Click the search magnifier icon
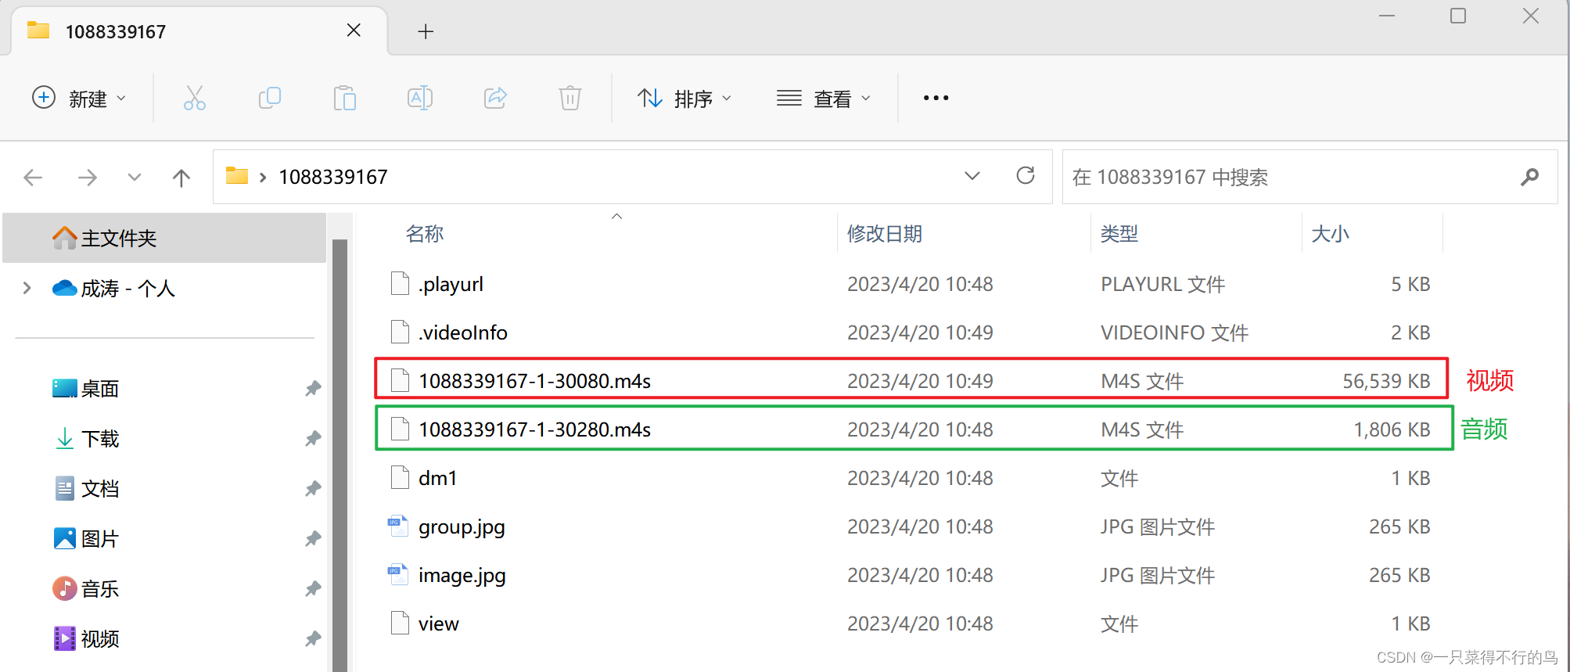This screenshot has width=1570, height=672. point(1529,178)
